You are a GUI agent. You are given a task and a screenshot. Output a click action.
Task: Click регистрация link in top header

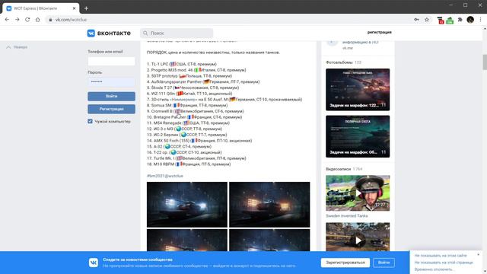pos(379,32)
